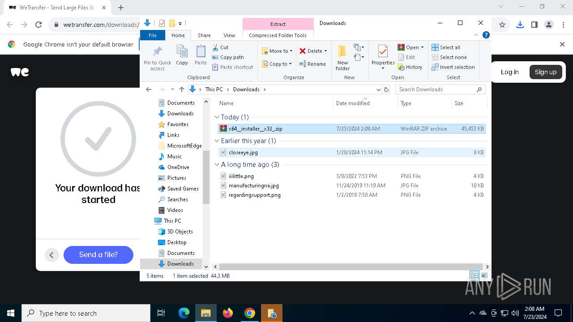573x322 pixels.
Task: Select closeeye.jpg file
Action: pos(351,153)
